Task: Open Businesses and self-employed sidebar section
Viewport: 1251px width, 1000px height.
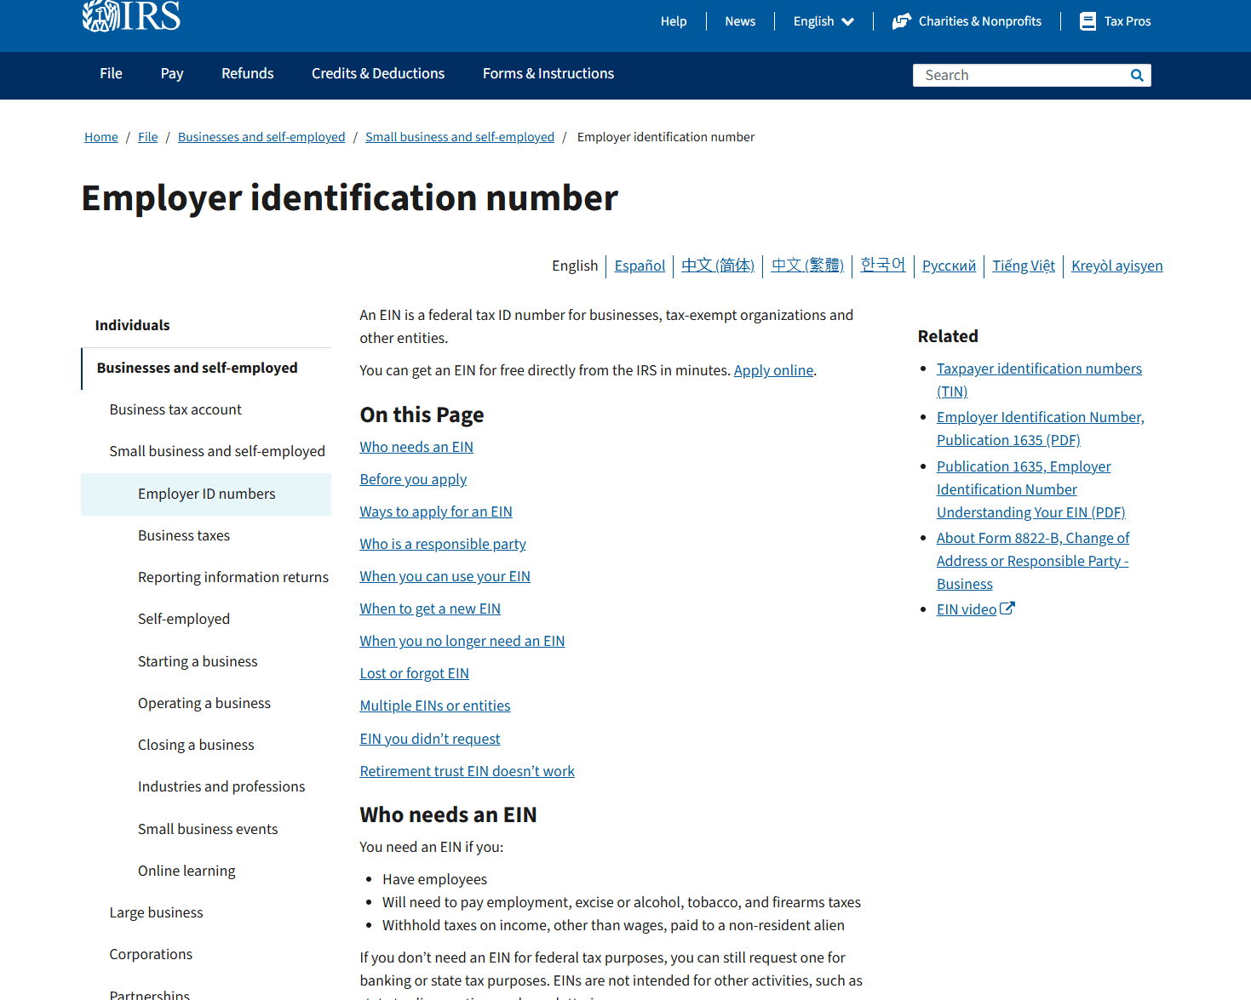Action: click(x=197, y=368)
